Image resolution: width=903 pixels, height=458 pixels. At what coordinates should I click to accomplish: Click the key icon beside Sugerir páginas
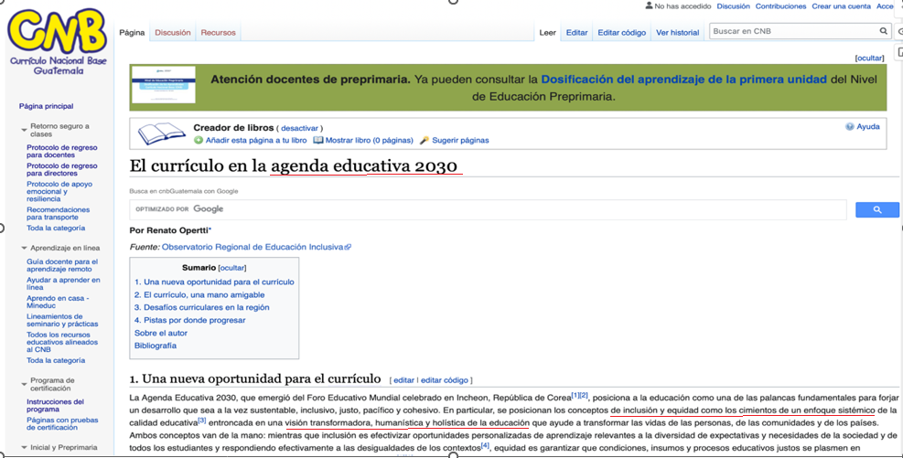click(425, 141)
